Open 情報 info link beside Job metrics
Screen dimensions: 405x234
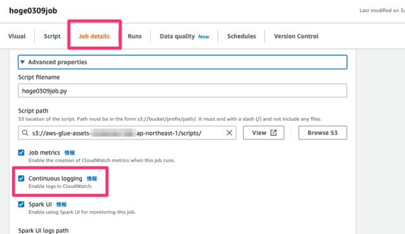(70, 153)
